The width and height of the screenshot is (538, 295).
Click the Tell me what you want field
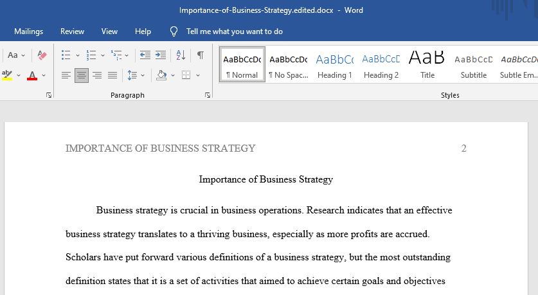[x=235, y=31]
